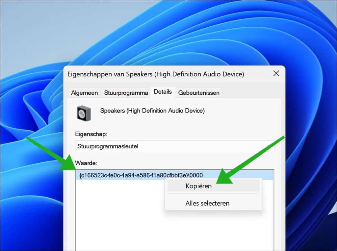This screenshot has width=337, height=251.
Task: Open the Eigenschap dropdown showing Stuurprogrammasleutel
Action: [x=174, y=146]
